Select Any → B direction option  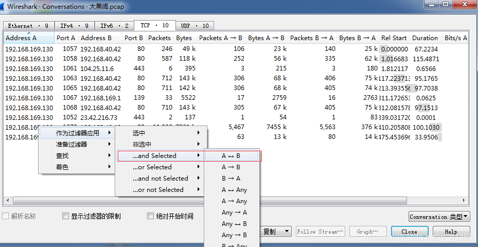pos(232,235)
